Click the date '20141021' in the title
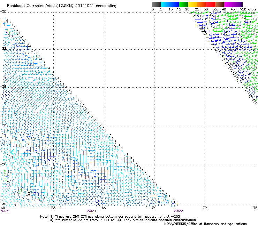 click(x=84, y=6)
